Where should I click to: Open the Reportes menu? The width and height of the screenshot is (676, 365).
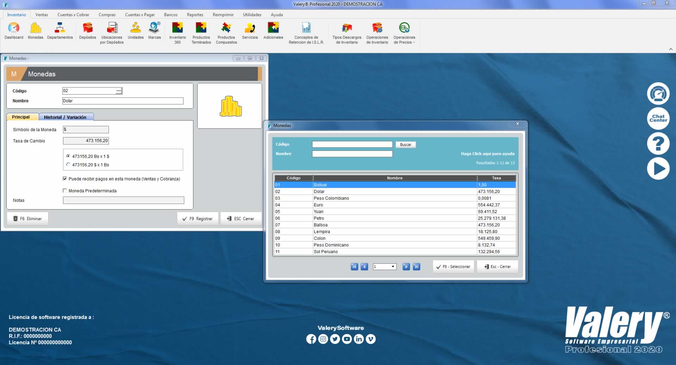click(195, 15)
